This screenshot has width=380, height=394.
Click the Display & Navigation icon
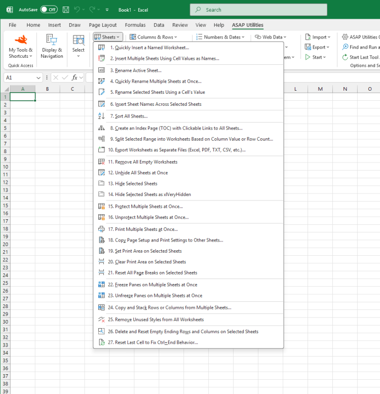point(52,41)
